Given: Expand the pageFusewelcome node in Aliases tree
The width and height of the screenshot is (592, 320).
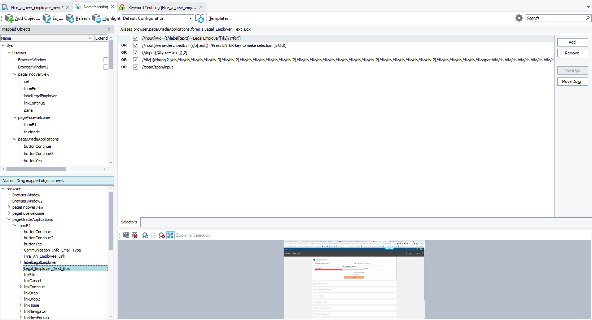Looking at the screenshot, I should pyautogui.click(x=9, y=213).
